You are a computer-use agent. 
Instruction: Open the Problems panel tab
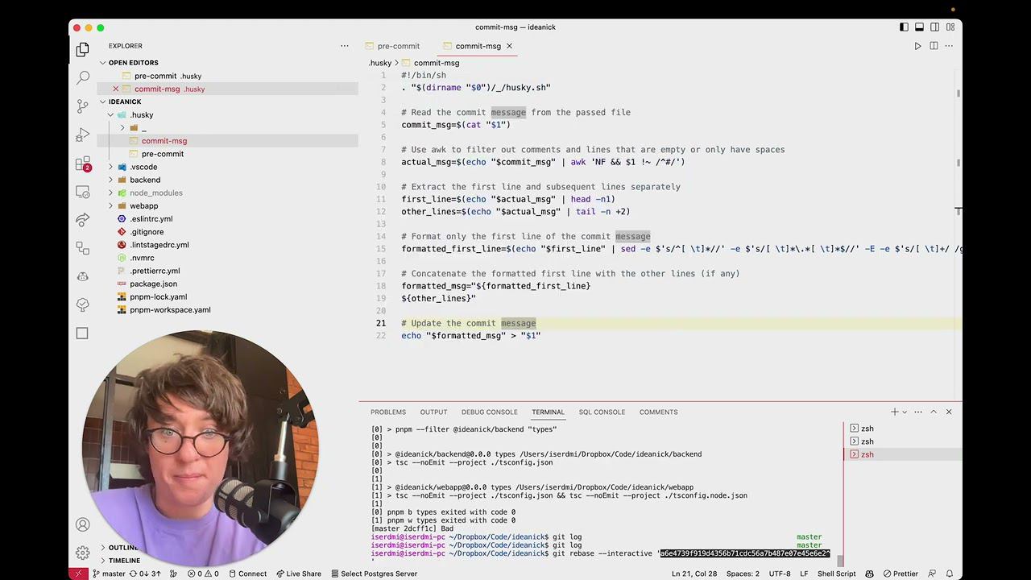pyautogui.click(x=388, y=412)
